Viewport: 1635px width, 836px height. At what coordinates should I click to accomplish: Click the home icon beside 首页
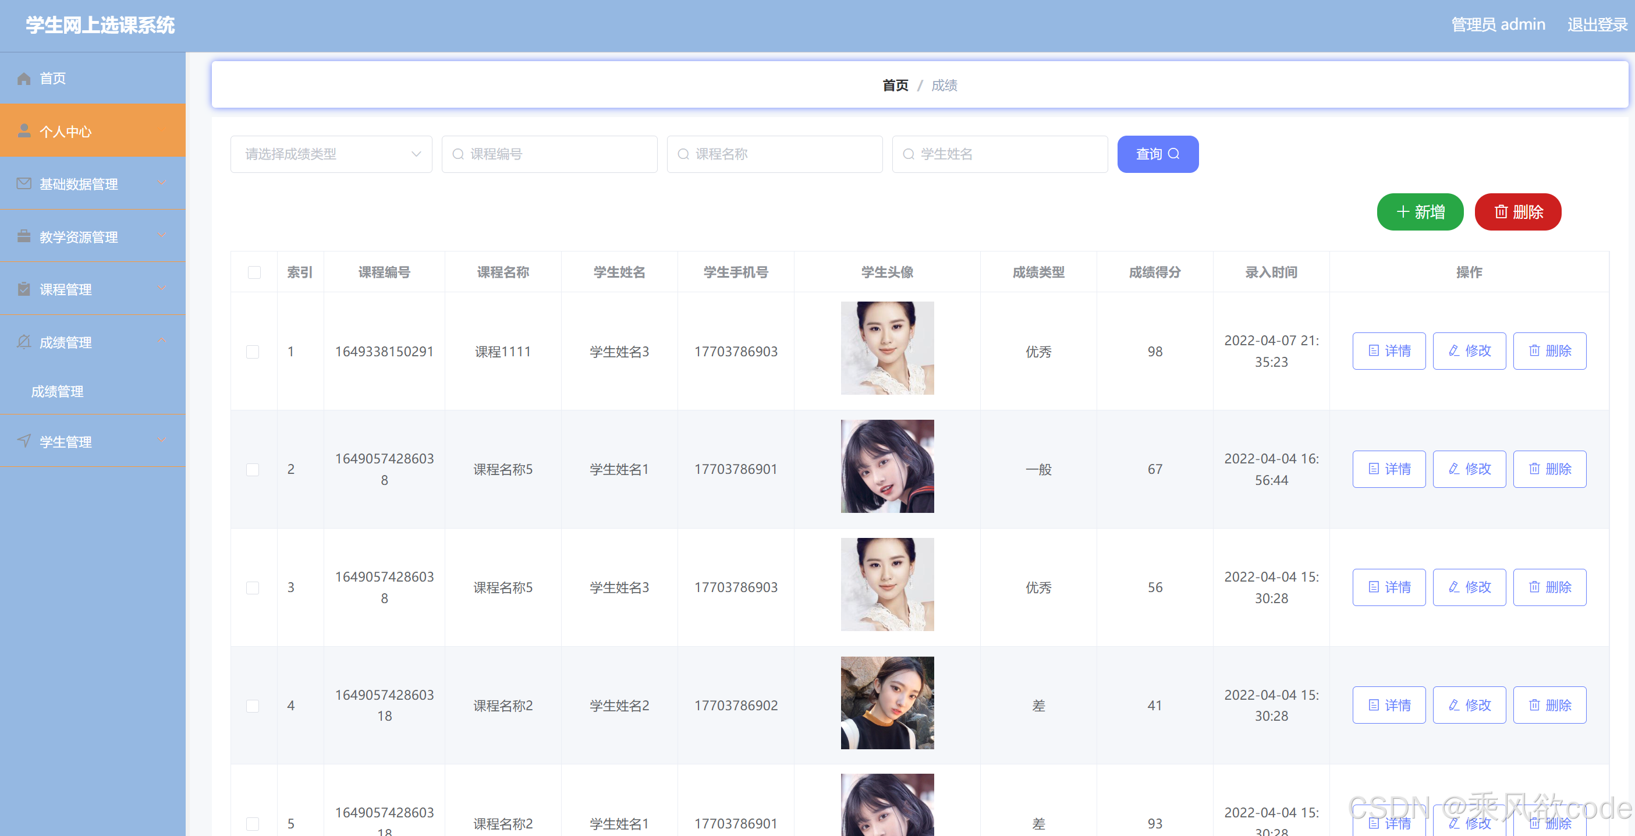pyautogui.click(x=24, y=77)
